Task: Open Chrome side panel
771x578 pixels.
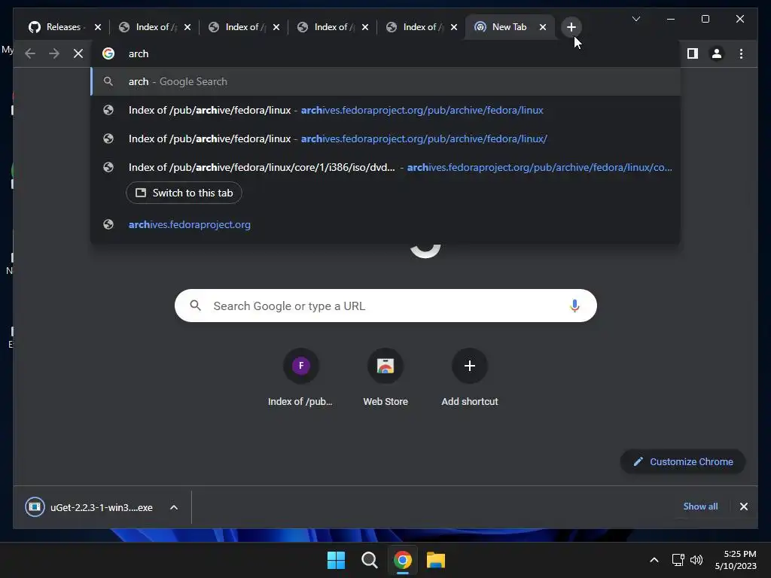Action: [693, 53]
